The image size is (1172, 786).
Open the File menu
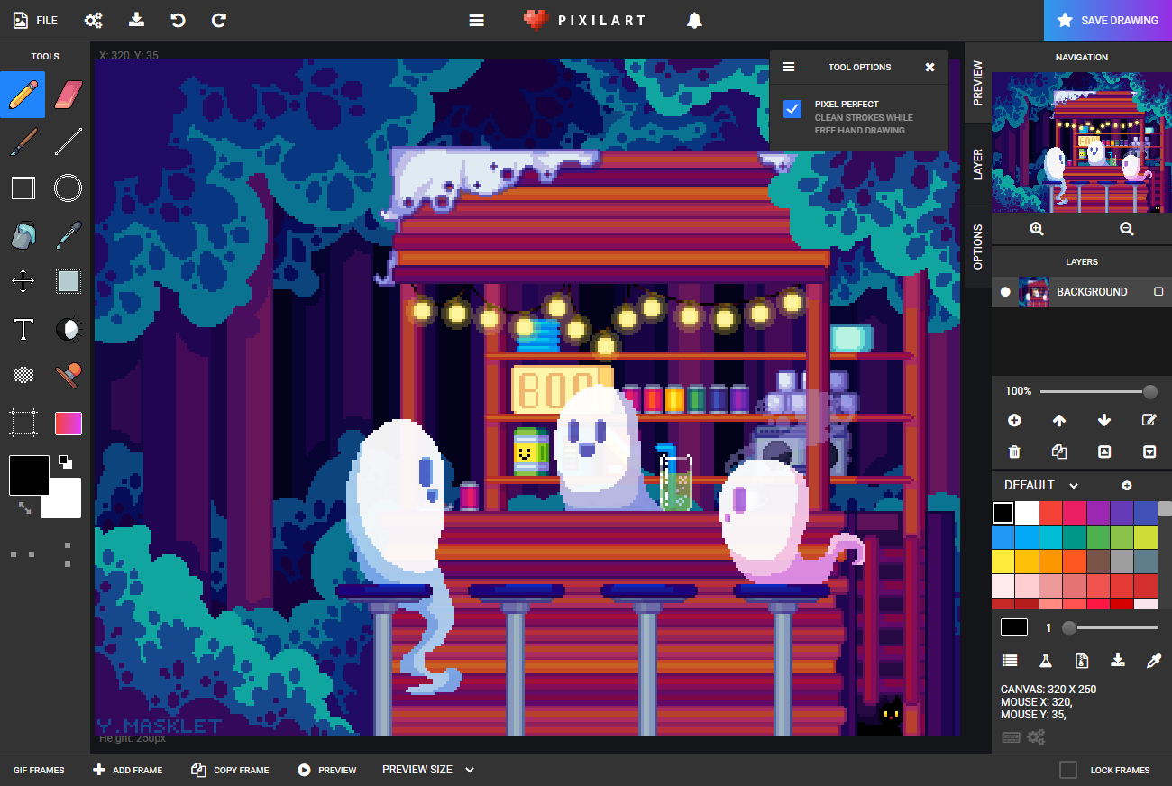click(36, 20)
